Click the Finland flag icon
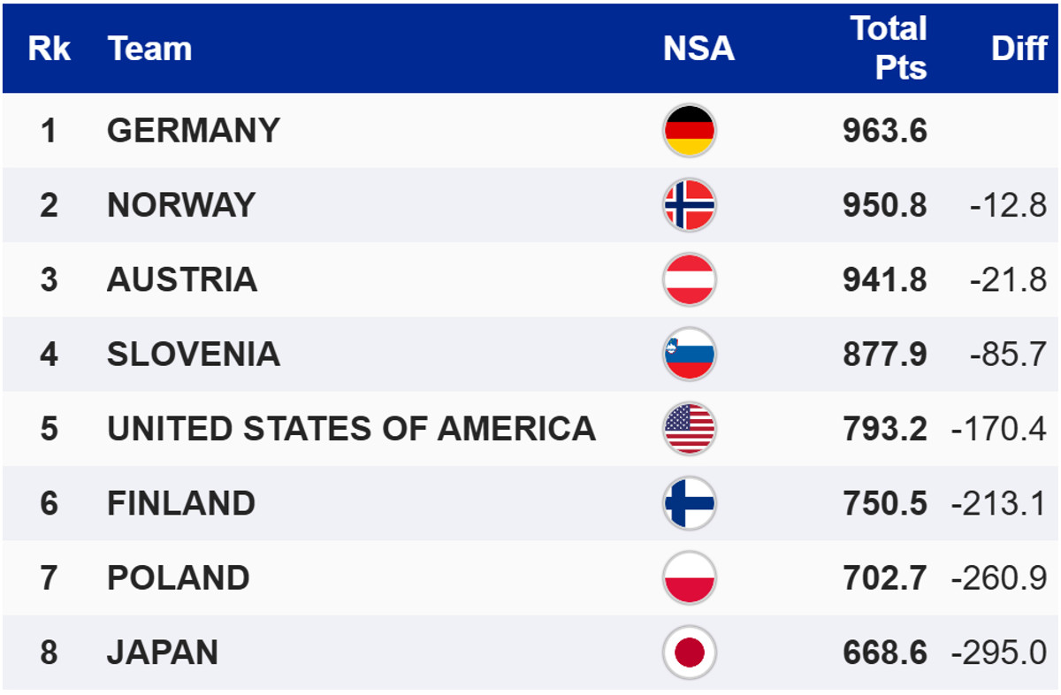The width and height of the screenshot is (1061, 695). coord(689,503)
